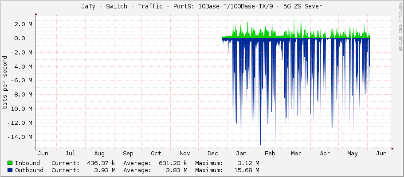404x177 pixels.
Task: Click the 'Apr' month label
Action: 325,154
